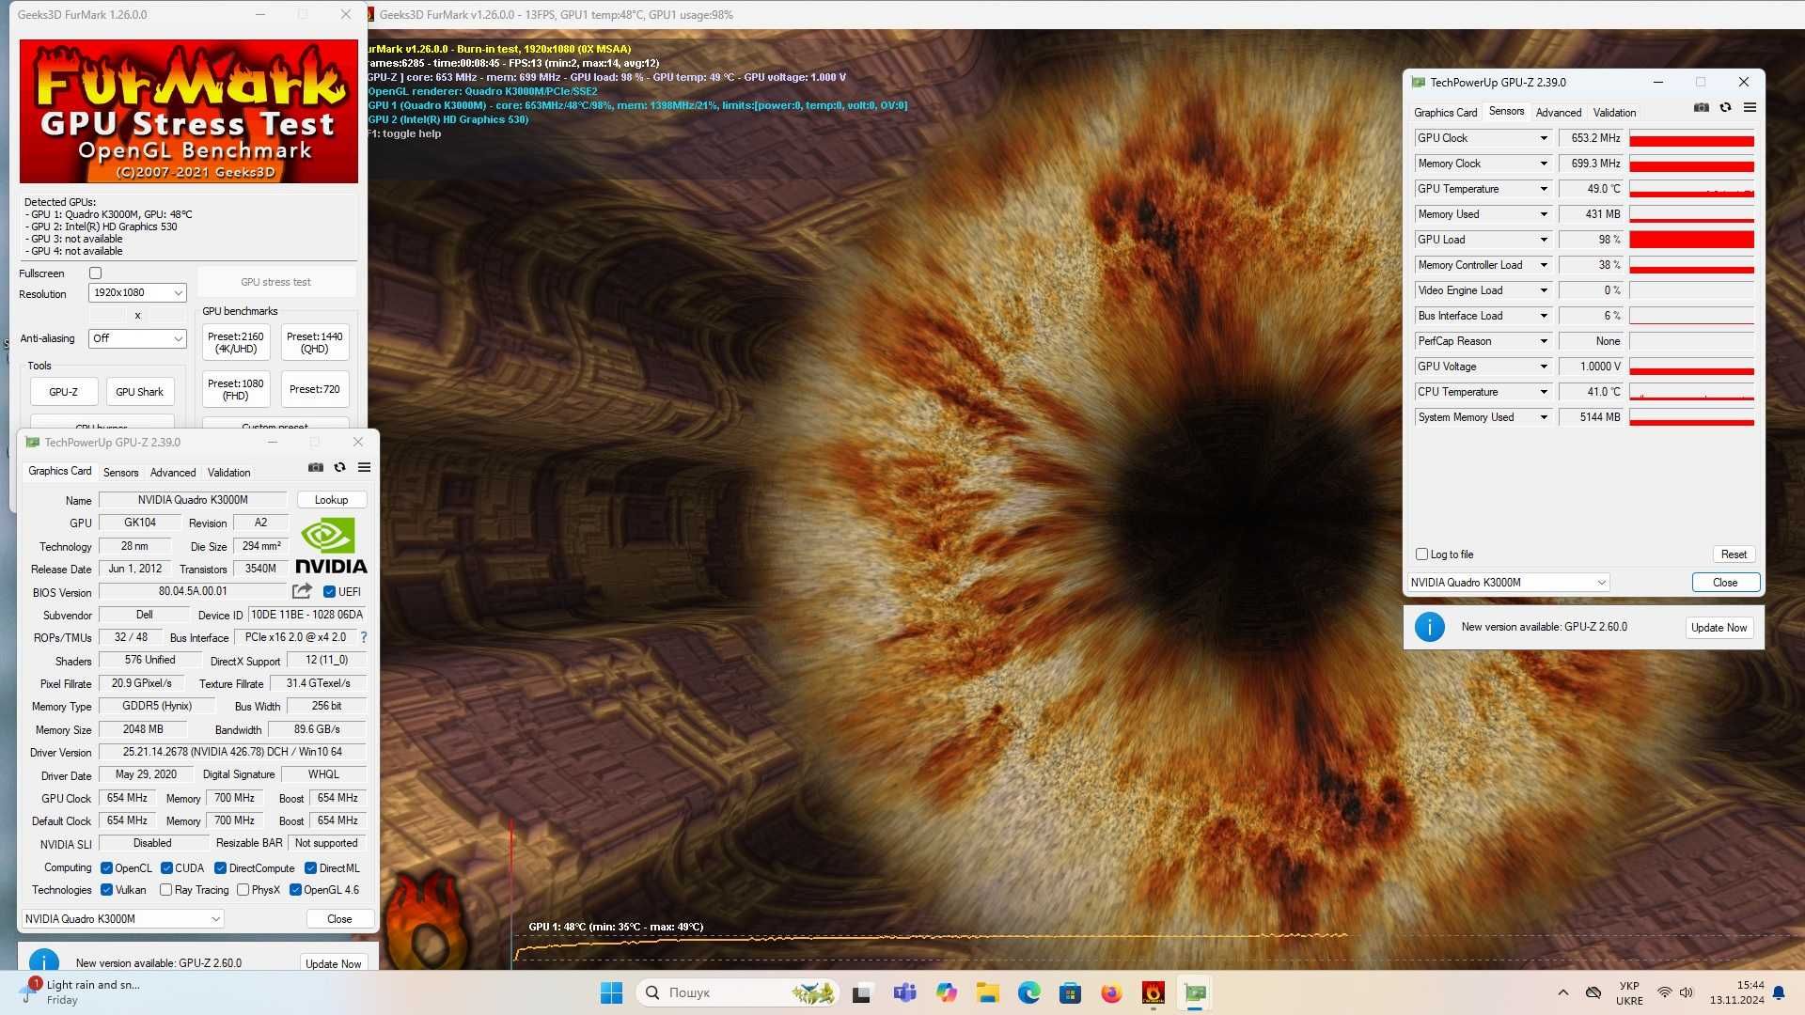Toggle the OpenCL checkbox

click(x=106, y=868)
